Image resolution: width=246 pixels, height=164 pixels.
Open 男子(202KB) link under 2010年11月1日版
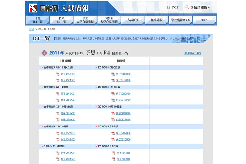coord(123,94)
